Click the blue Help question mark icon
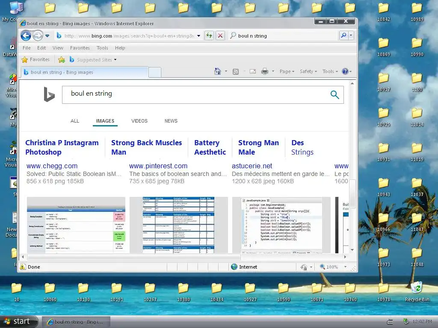The height and width of the screenshot is (328, 438). click(345, 71)
